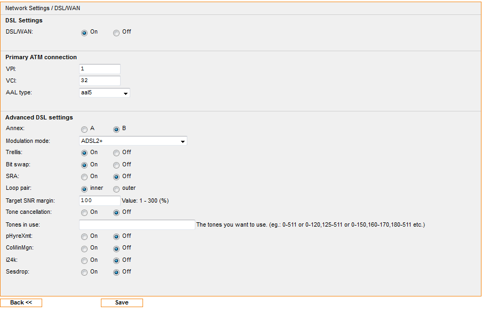Screen dimensions: 482x313
Task: Set i24k to On
Action: [x=84, y=260]
